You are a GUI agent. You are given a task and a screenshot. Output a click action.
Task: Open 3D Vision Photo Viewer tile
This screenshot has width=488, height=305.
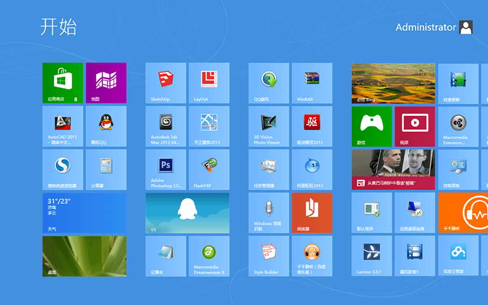point(269,126)
